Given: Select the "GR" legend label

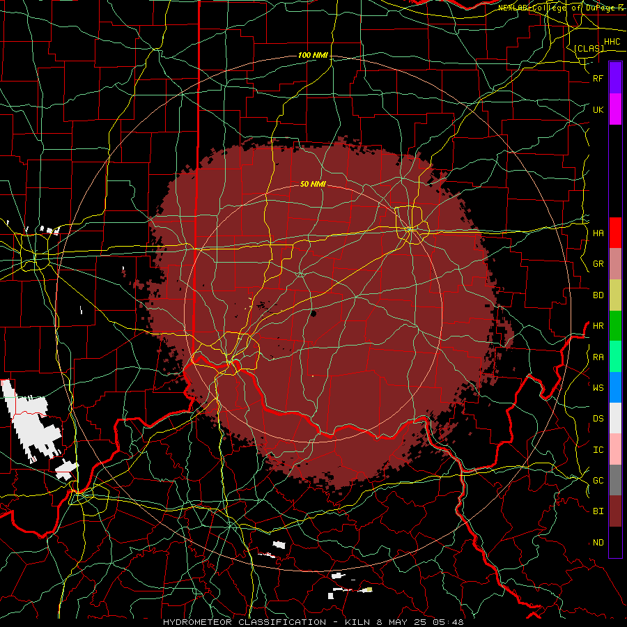Looking at the screenshot, I should tap(598, 264).
